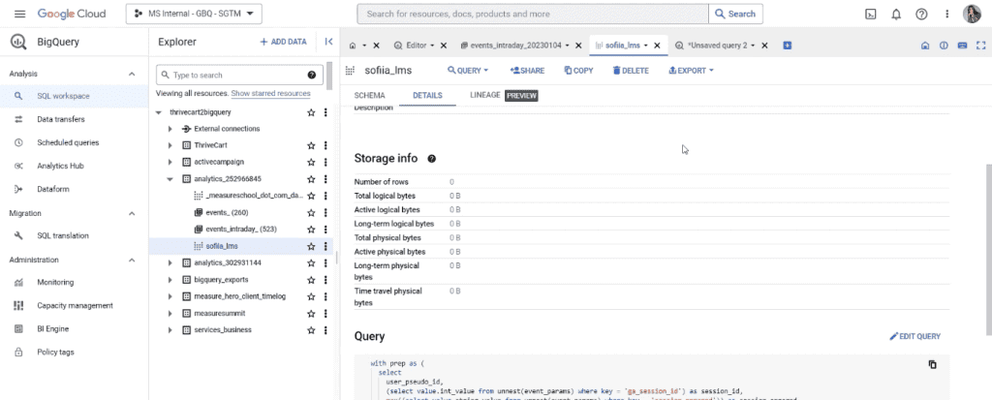Close the Unsaved query 2 tab
992x400 pixels.
point(764,46)
